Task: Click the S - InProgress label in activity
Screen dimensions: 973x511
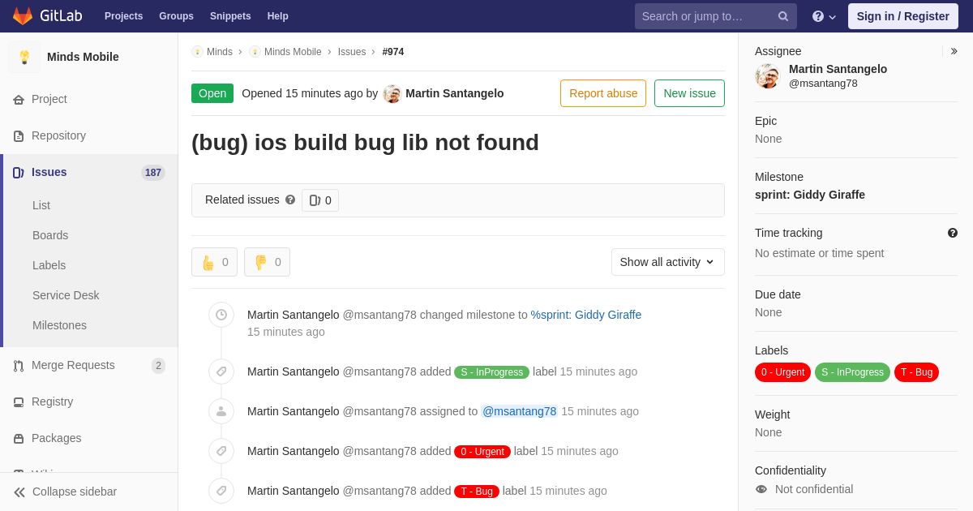Action: click(491, 372)
